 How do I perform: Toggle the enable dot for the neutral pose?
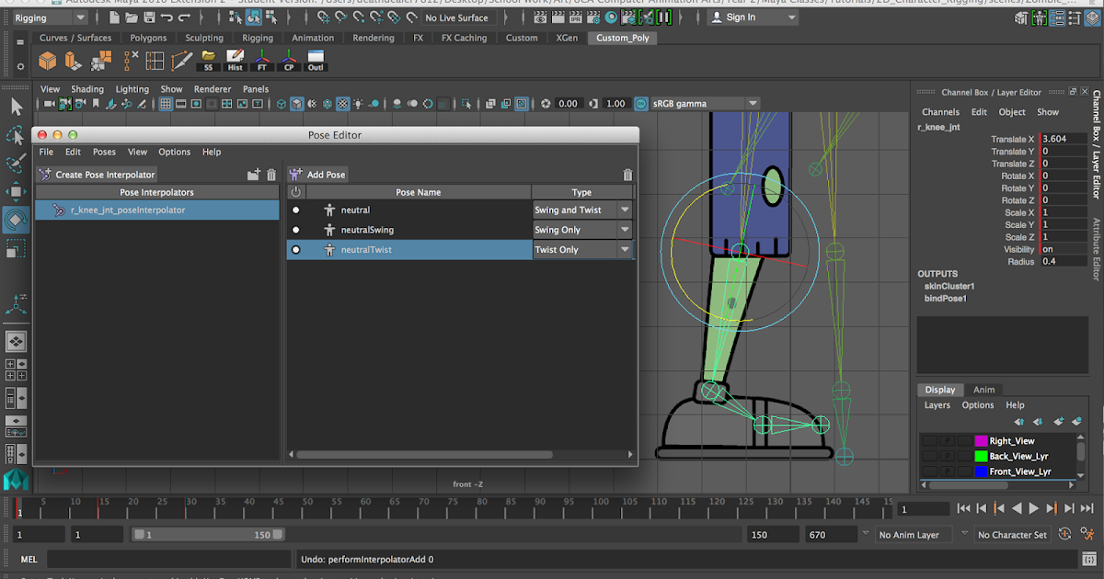pyautogui.click(x=296, y=210)
